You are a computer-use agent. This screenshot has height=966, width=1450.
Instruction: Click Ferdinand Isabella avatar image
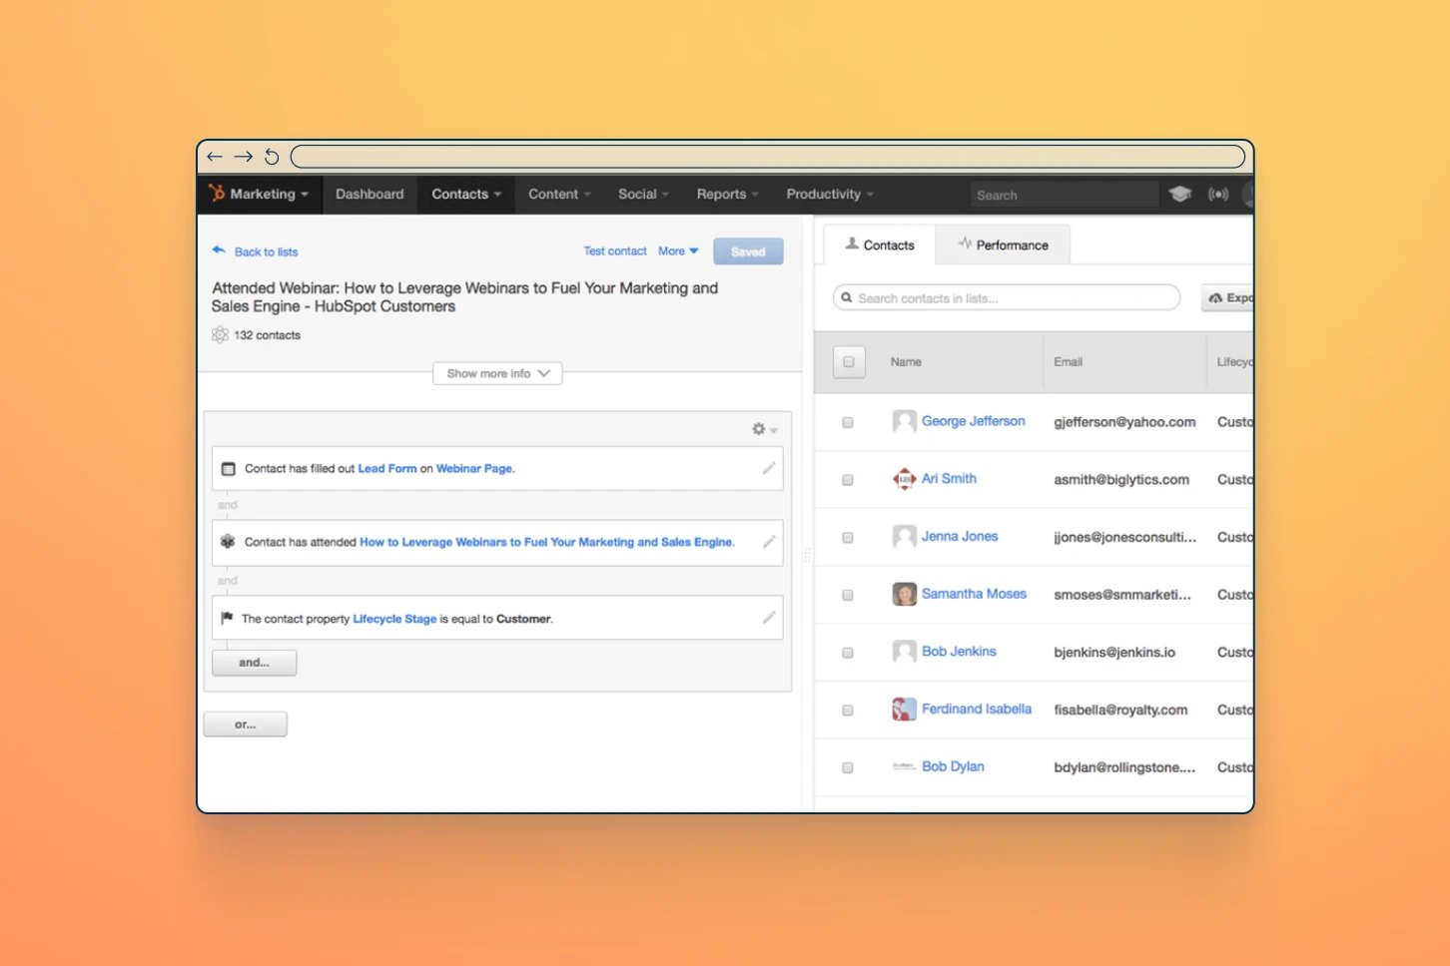pyautogui.click(x=904, y=710)
